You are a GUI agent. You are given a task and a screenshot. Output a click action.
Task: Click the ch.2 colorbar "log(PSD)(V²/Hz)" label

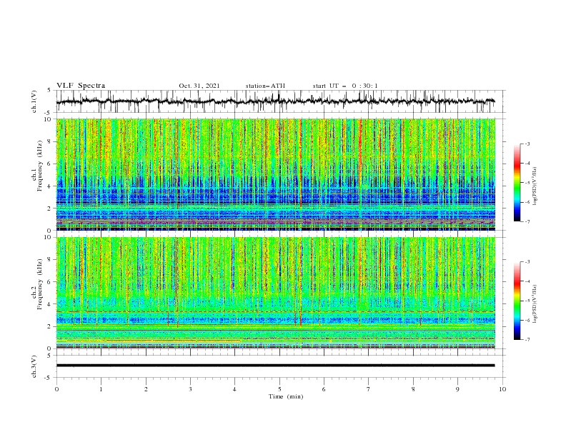(x=535, y=303)
